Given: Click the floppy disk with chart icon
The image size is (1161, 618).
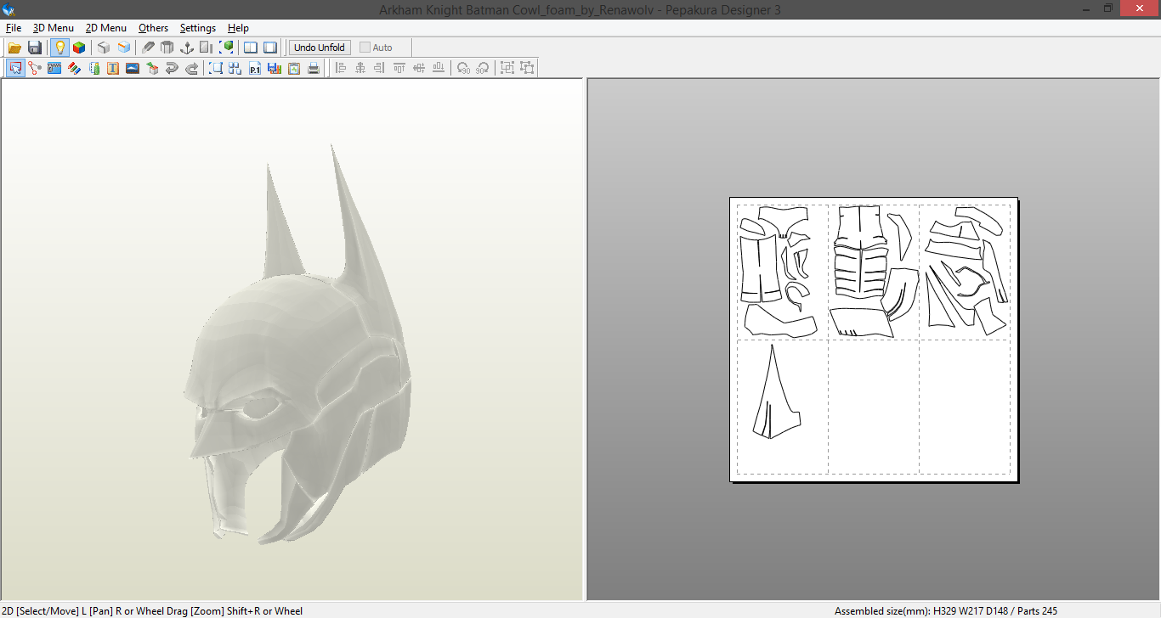Looking at the screenshot, I should click(275, 68).
